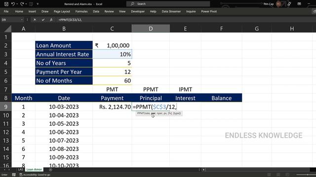Click the Balance header cell

pos(222,98)
